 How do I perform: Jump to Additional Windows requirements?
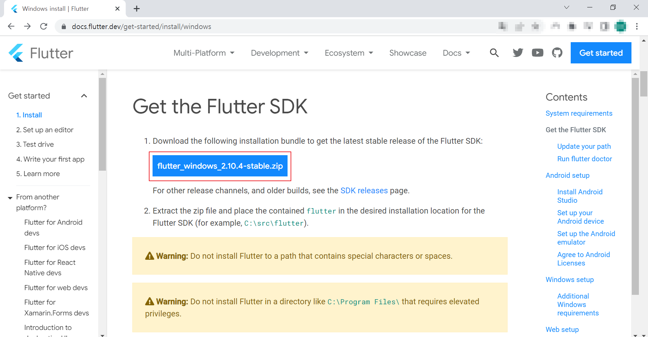578,305
